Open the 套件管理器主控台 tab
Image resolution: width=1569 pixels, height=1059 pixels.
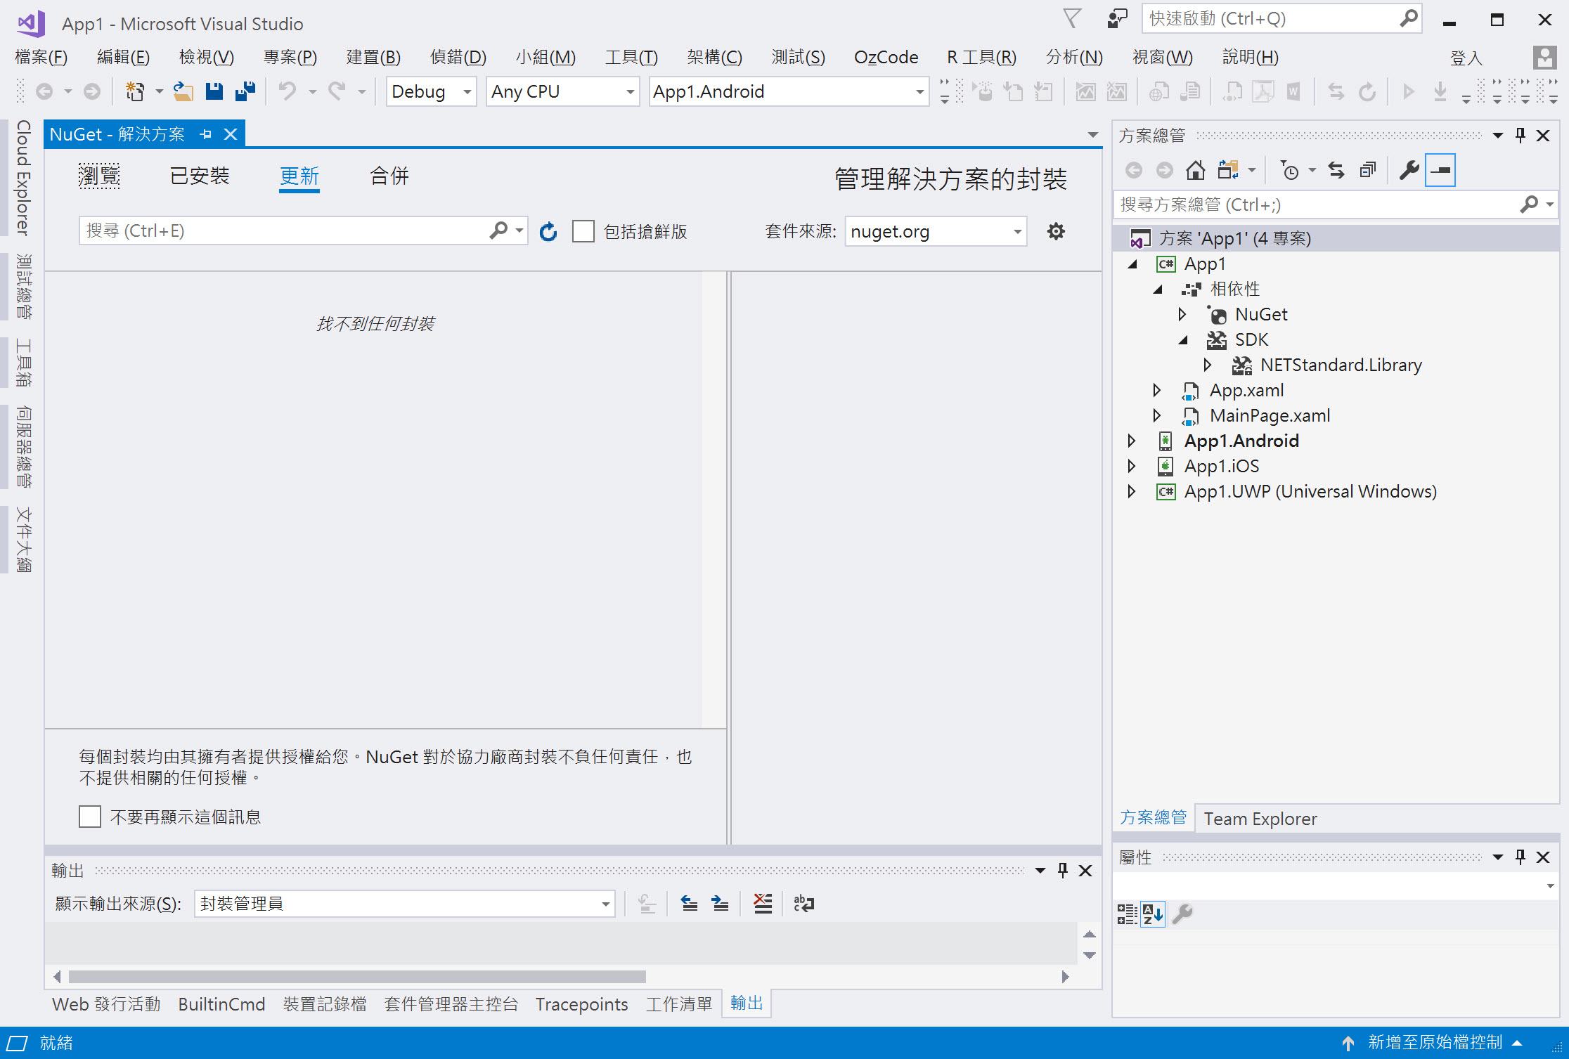tap(451, 1004)
